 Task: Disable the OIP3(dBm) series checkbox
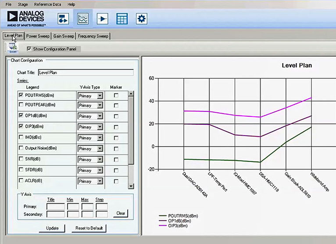[x=21, y=126]
